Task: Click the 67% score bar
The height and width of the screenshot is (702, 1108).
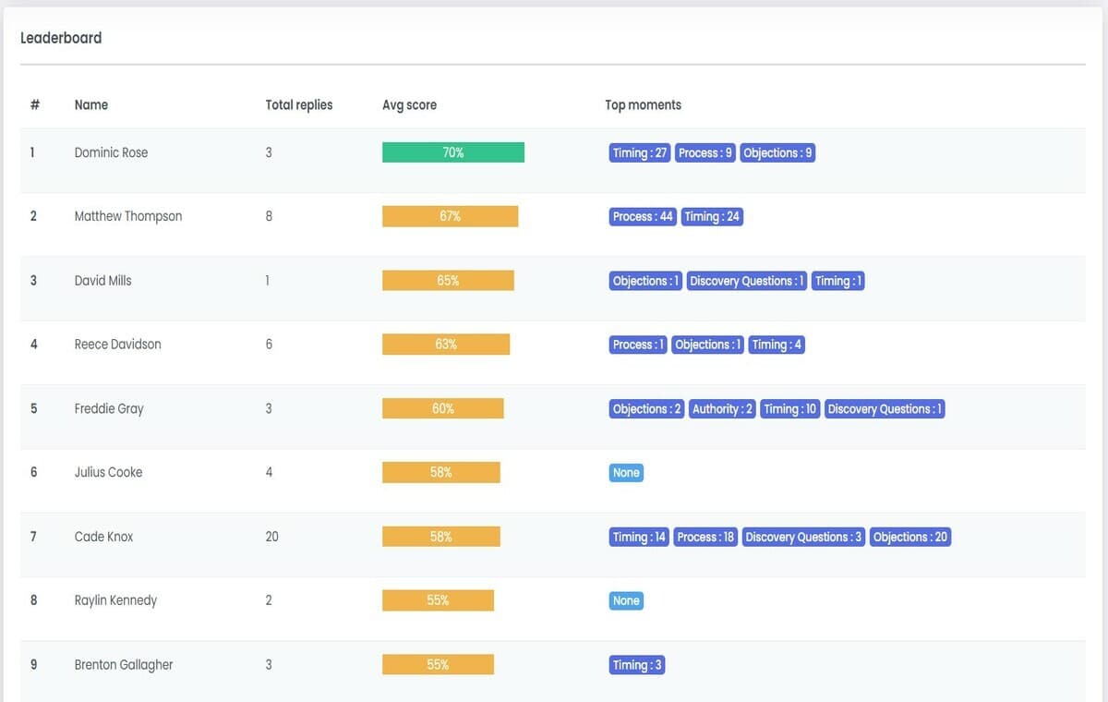Action: click(x=450, y=216)
